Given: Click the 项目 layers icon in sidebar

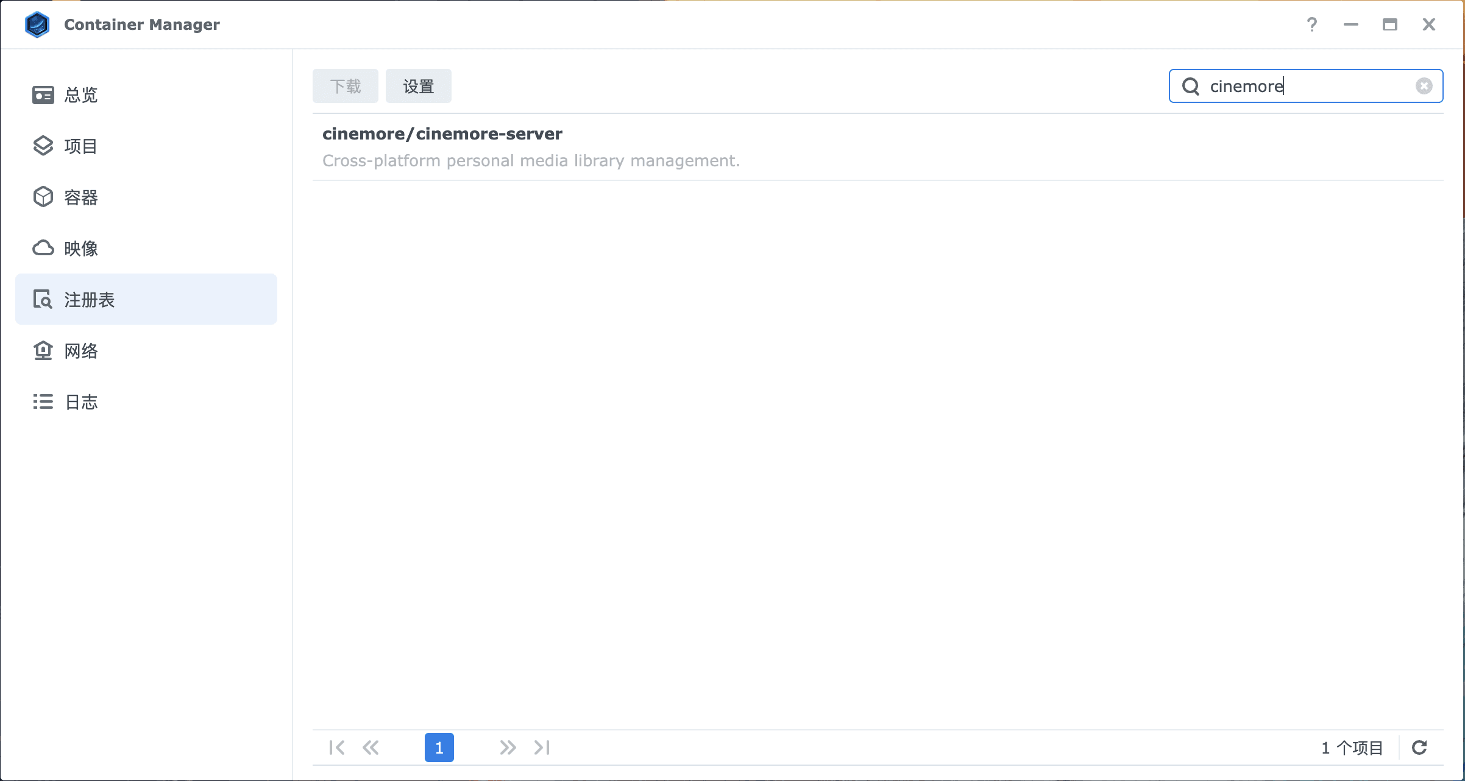Looking at the screenshot, I should pos(43,146).
